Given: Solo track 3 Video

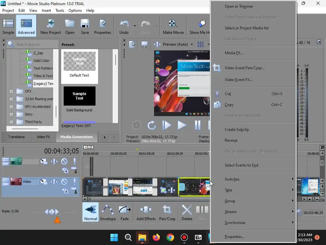Looking at the screenshot, I should pos(74,182).
